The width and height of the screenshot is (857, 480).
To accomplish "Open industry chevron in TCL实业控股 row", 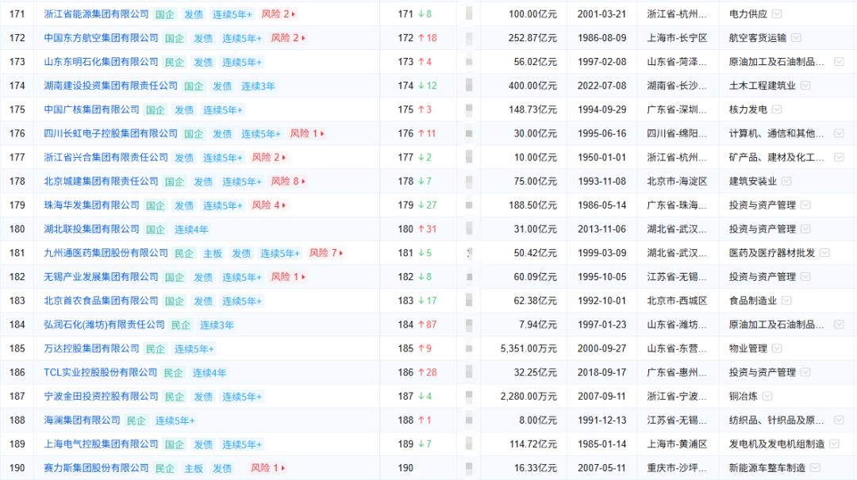I will point(805,372).
